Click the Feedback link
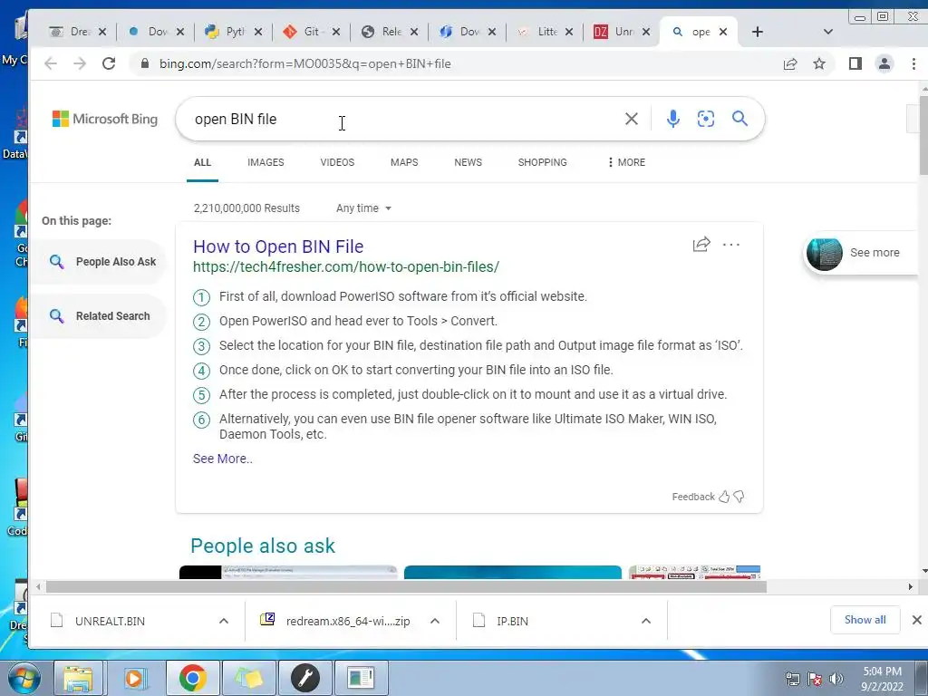The height and width of the screenshot is (696, 928). tap(693, 497)
